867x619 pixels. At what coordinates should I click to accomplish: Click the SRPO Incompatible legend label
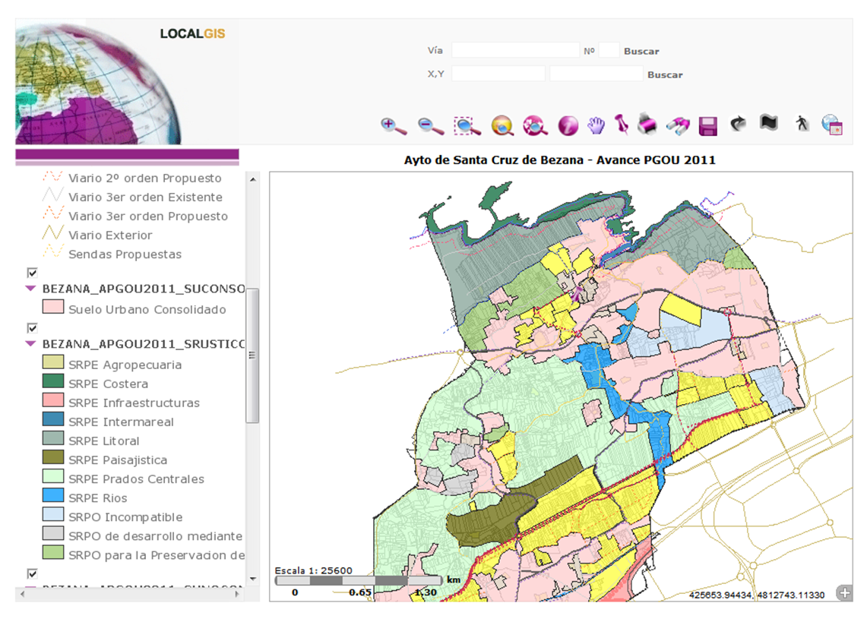125,517
